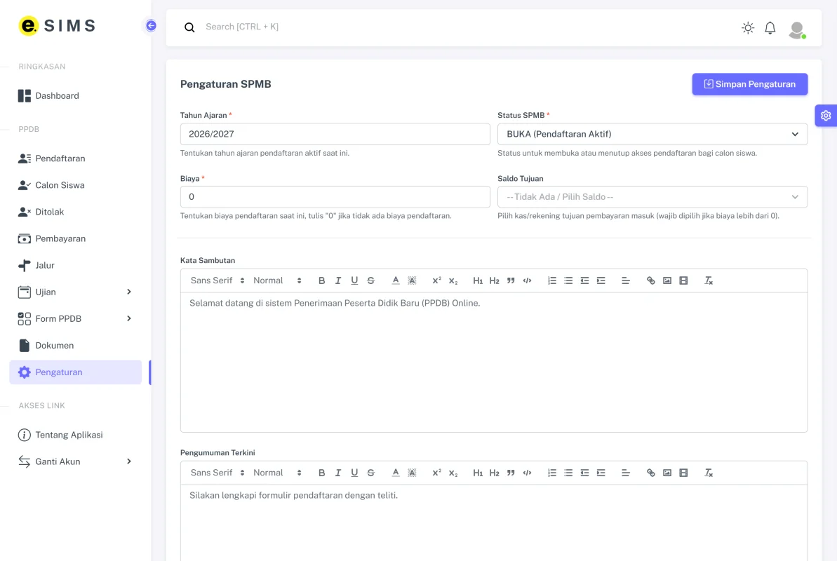The width and height of the screenshot is (837, 561).
Task: Pick text color in Kata Sambutan editor
Action: point(396,280)
